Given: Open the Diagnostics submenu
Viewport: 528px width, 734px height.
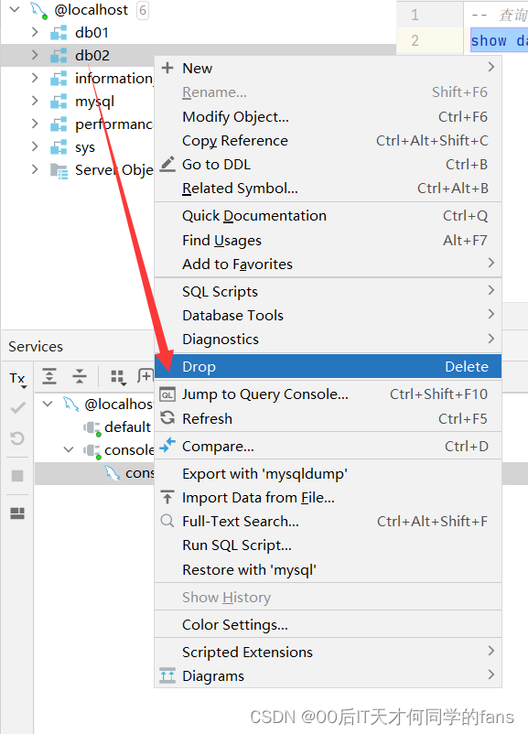Looking at the screenshot, I should point(328,339).
